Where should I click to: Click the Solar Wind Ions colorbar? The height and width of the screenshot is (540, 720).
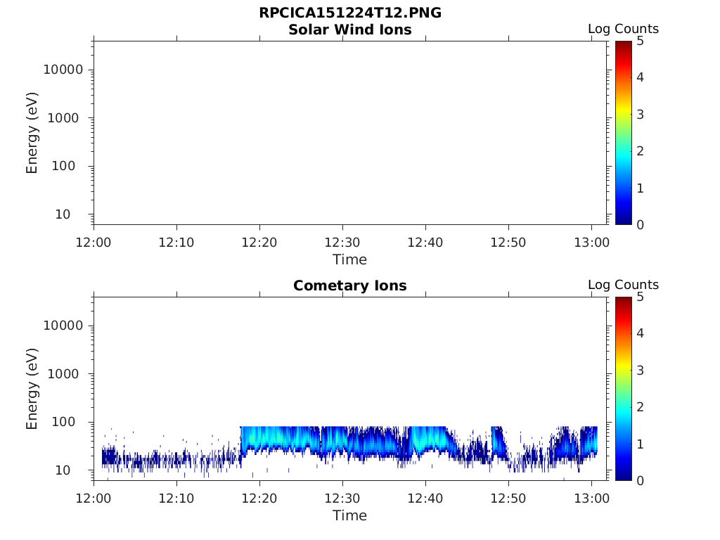click(624, 133)
